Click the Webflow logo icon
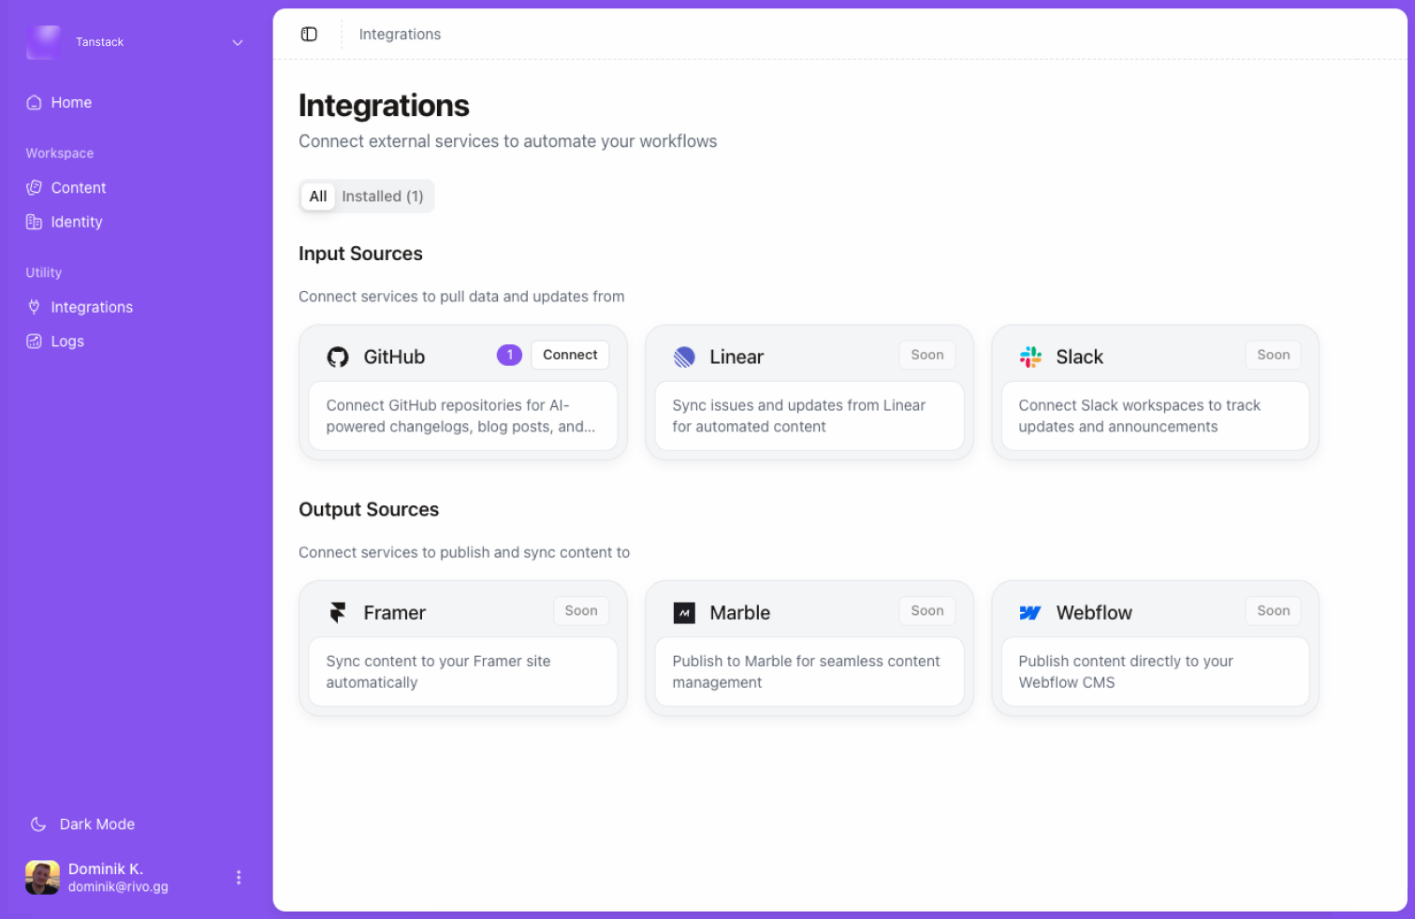The image size is (1415, 919). [1030, 613]
